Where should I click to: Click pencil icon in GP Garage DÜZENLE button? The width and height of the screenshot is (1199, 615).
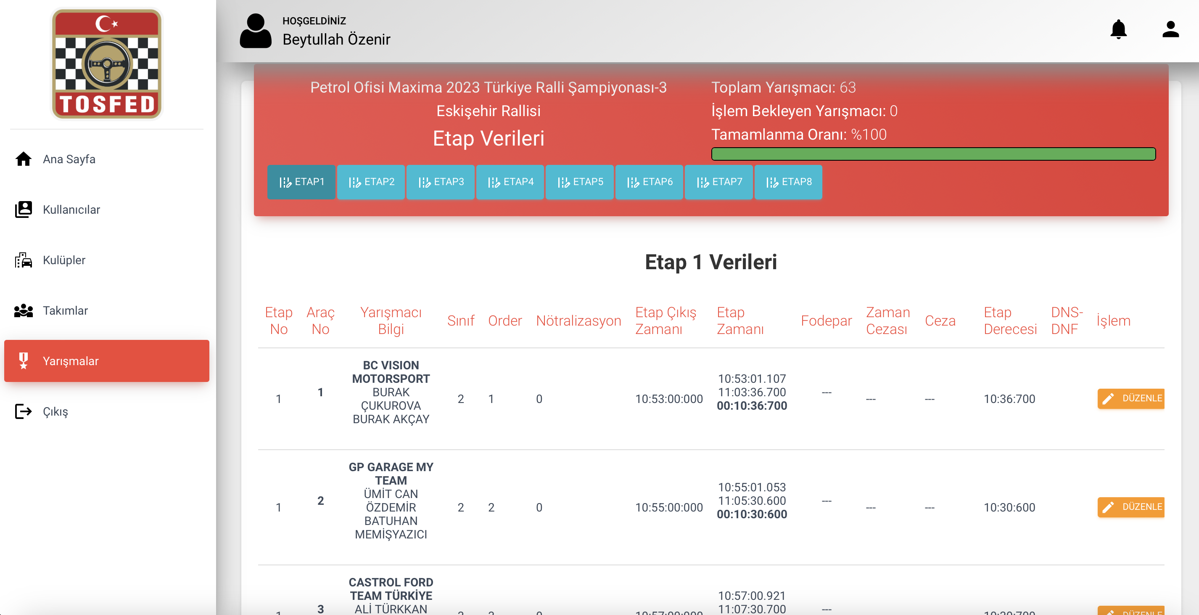(x=1108, y=507)
